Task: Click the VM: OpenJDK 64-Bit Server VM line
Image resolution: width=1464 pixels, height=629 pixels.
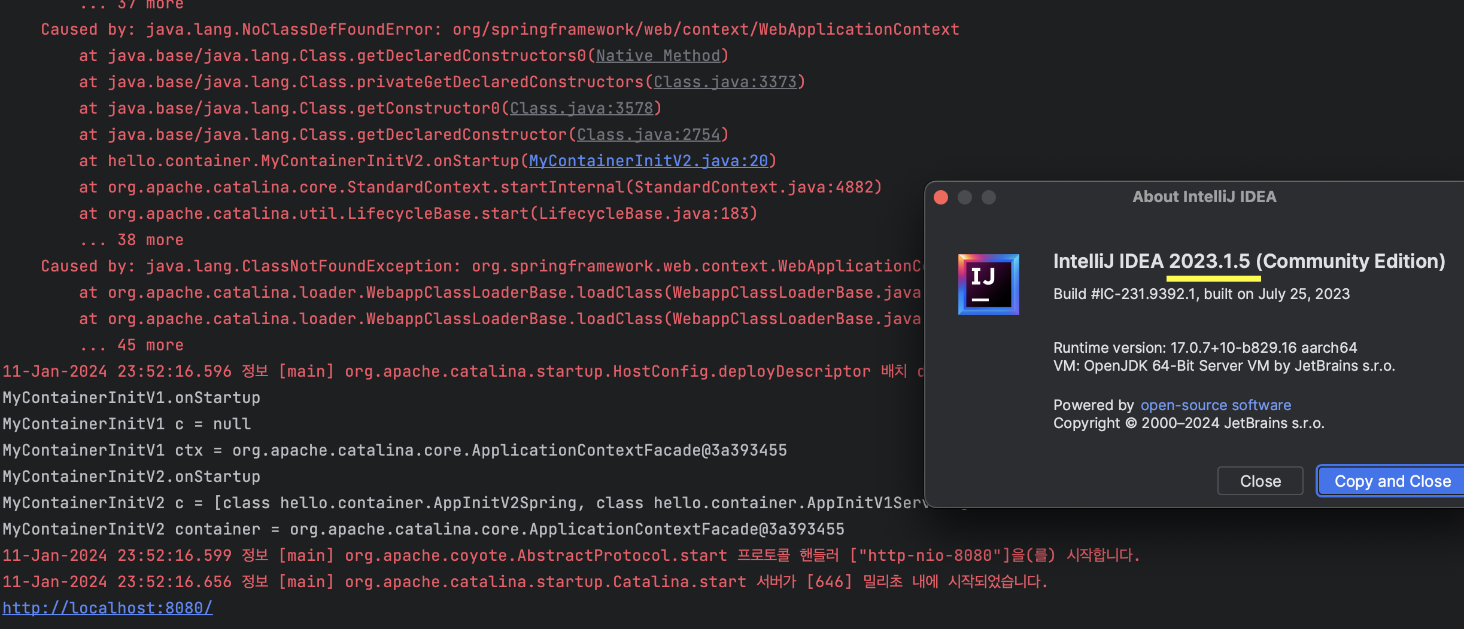Action: (1224, 365)
